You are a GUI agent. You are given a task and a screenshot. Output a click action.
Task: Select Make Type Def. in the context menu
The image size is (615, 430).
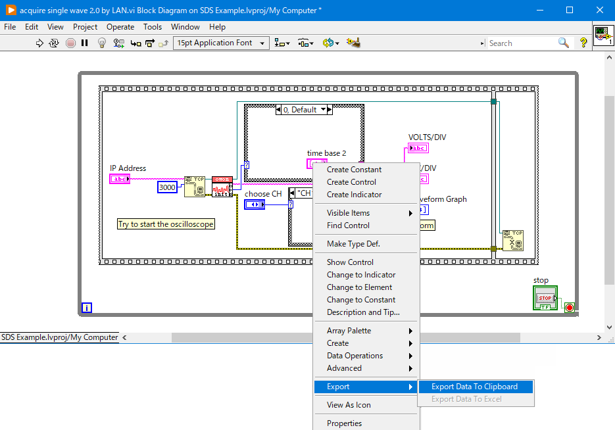point(366,244)
